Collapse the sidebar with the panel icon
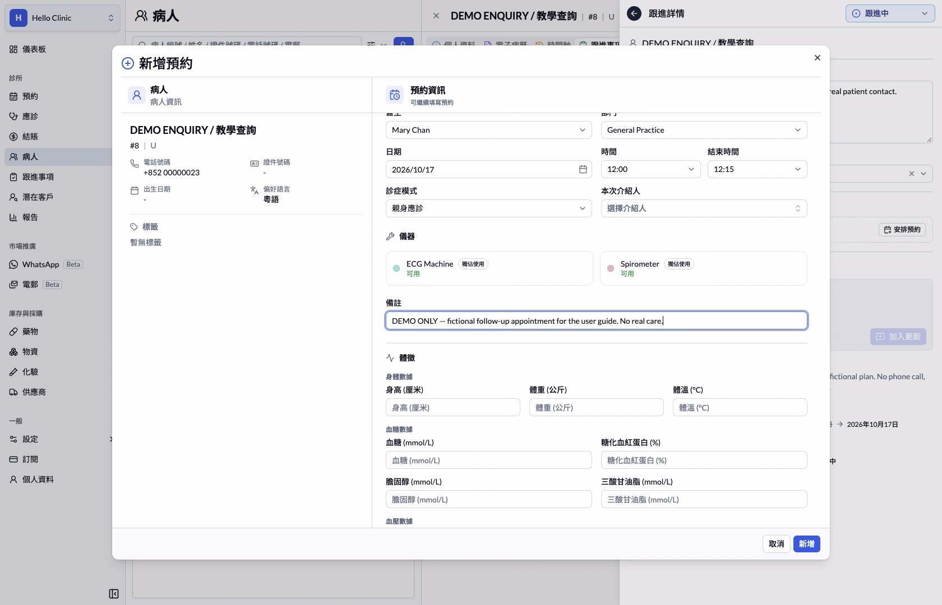The image size is (942, 605). pyautogui.click(x=114, y=594)
